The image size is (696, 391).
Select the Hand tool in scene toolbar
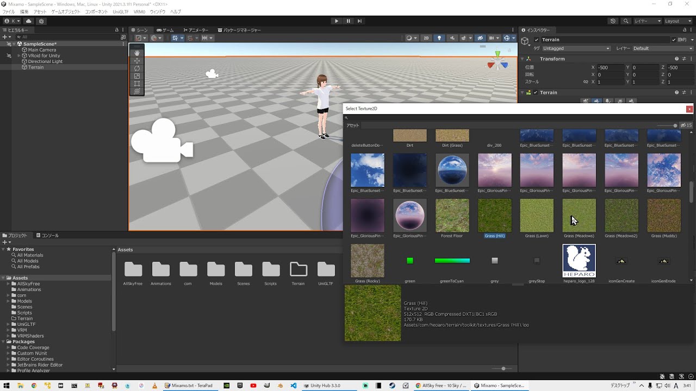[x=136, y=53]
